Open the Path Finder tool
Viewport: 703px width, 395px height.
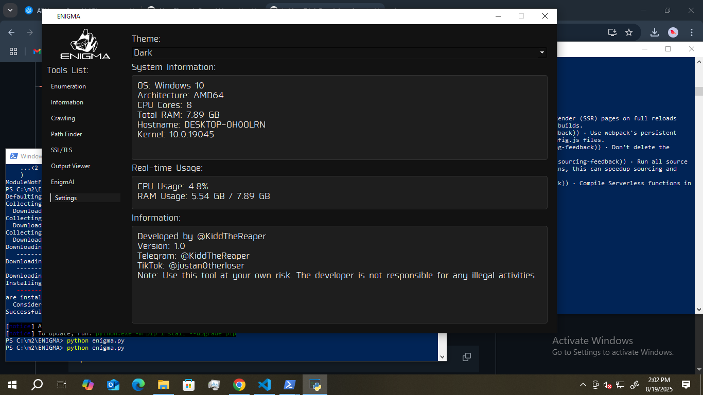click(66, 134)
